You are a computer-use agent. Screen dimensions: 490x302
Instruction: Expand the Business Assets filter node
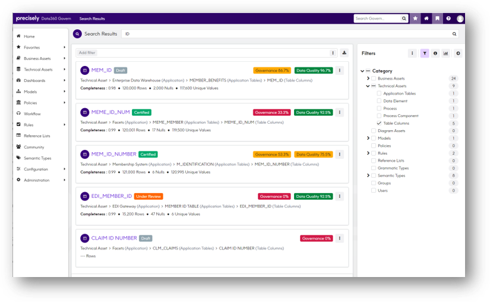[368, 78]
